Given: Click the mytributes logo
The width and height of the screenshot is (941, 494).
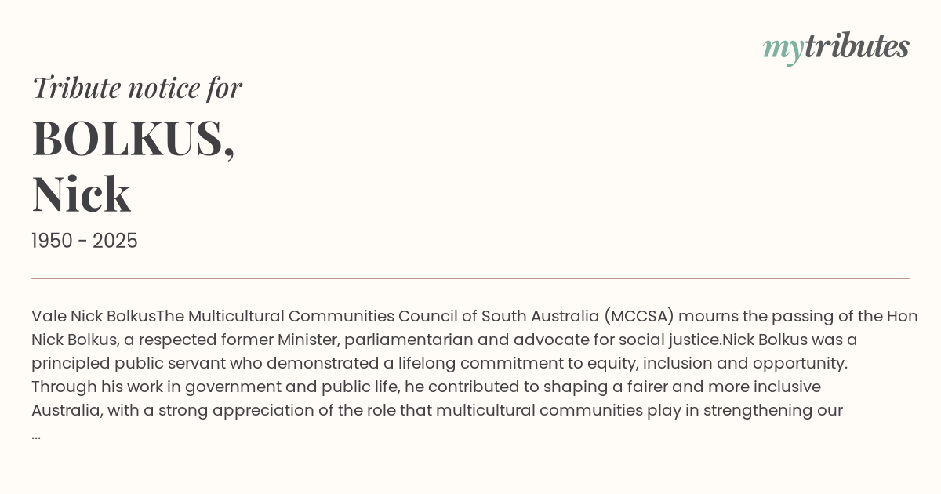Looking at the screenshot, I should (836, 48).
